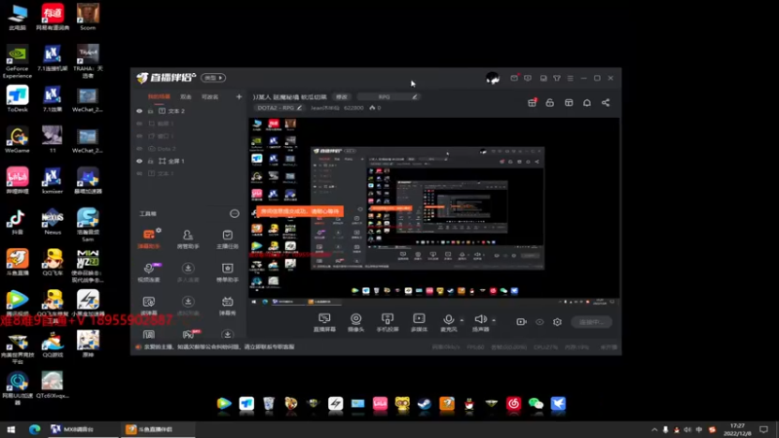Open WeChat in the desktop dock
Image resolution: width=779 pixels, height=438 pixels.
click(x=536, y=404)
